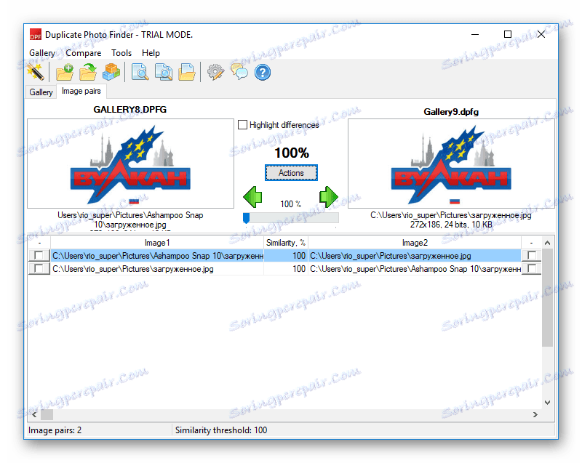Click the vertical scrollbar thumb

click(x=547, y=298)
